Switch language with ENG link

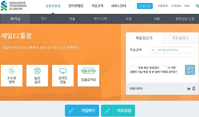tap(187, 6)
